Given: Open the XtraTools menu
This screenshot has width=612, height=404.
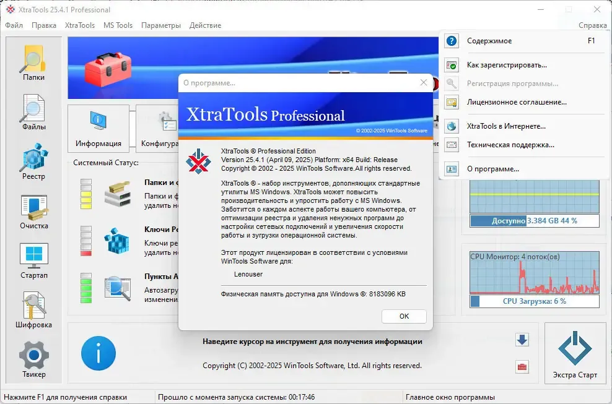Looking at the screenshot, I should click(x=80, y=25).
